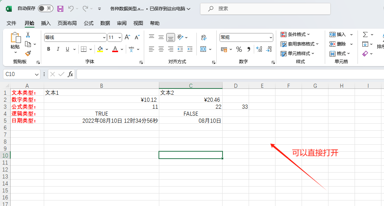
Task: Toggle the AutoSave (自动保存) switch
Action: point(45,8)
